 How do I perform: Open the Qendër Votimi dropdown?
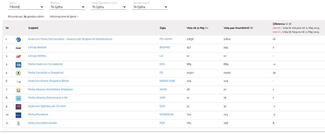coord(150,7)
